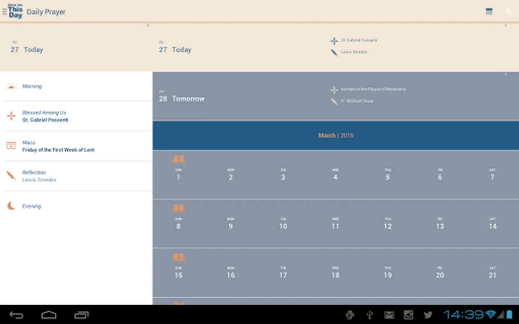Tap Martyrs of the Plague of Alexandria link
The width and height of the screenshot is (519, 324).
(373, 89)
